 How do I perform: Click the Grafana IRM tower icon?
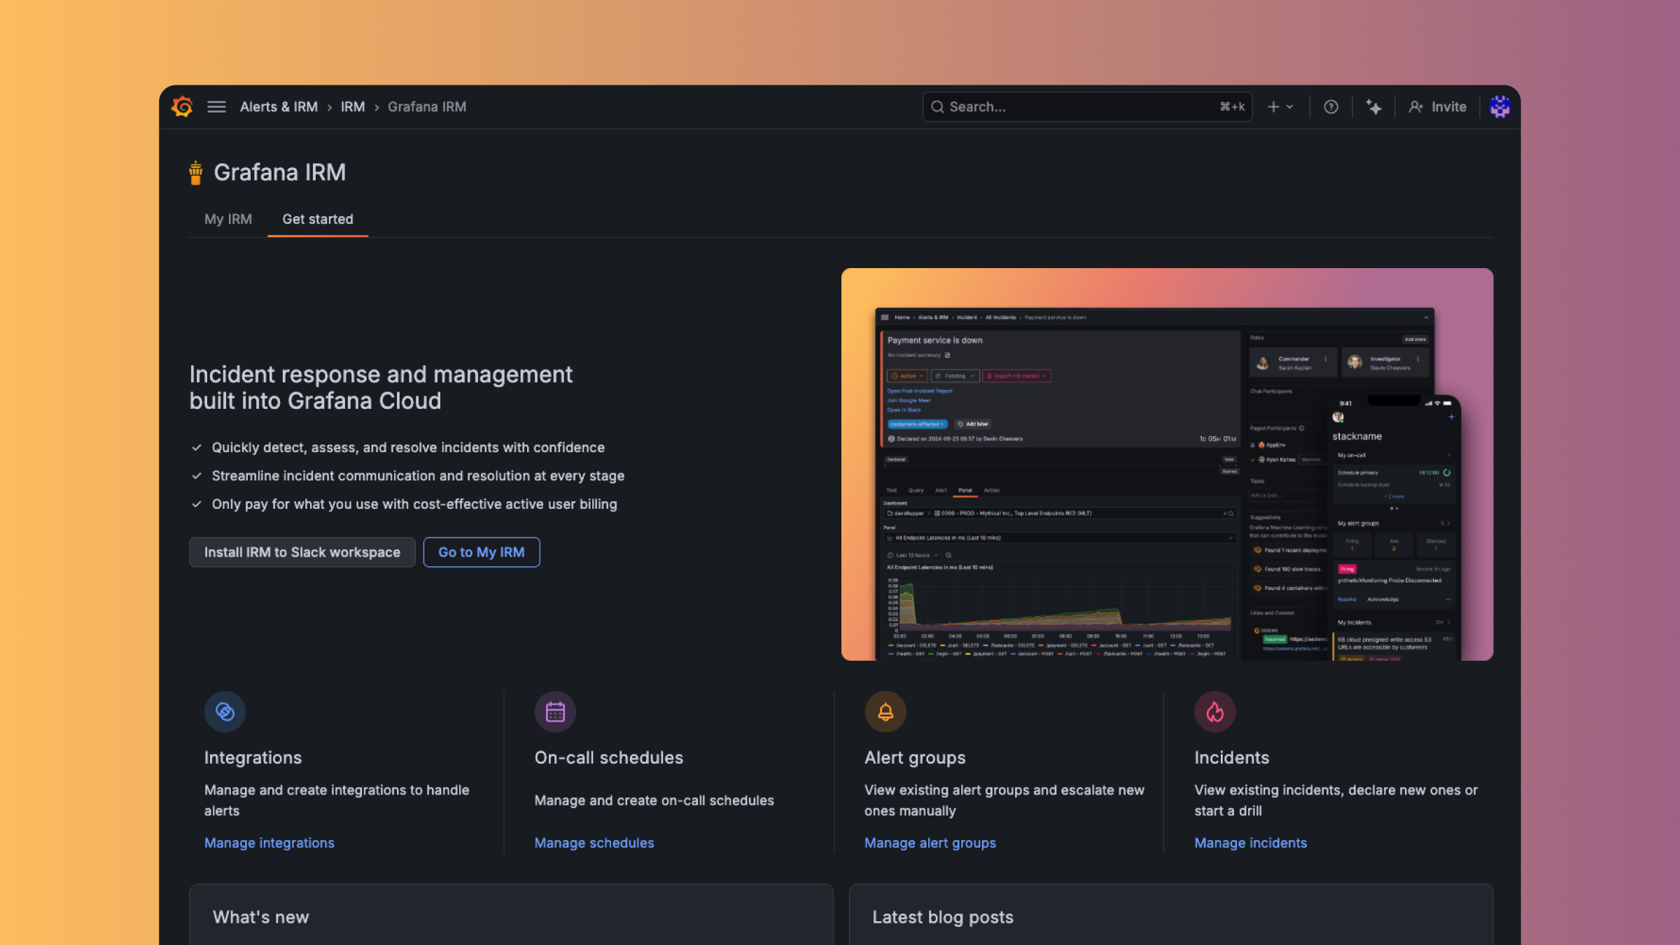point(195,172)
